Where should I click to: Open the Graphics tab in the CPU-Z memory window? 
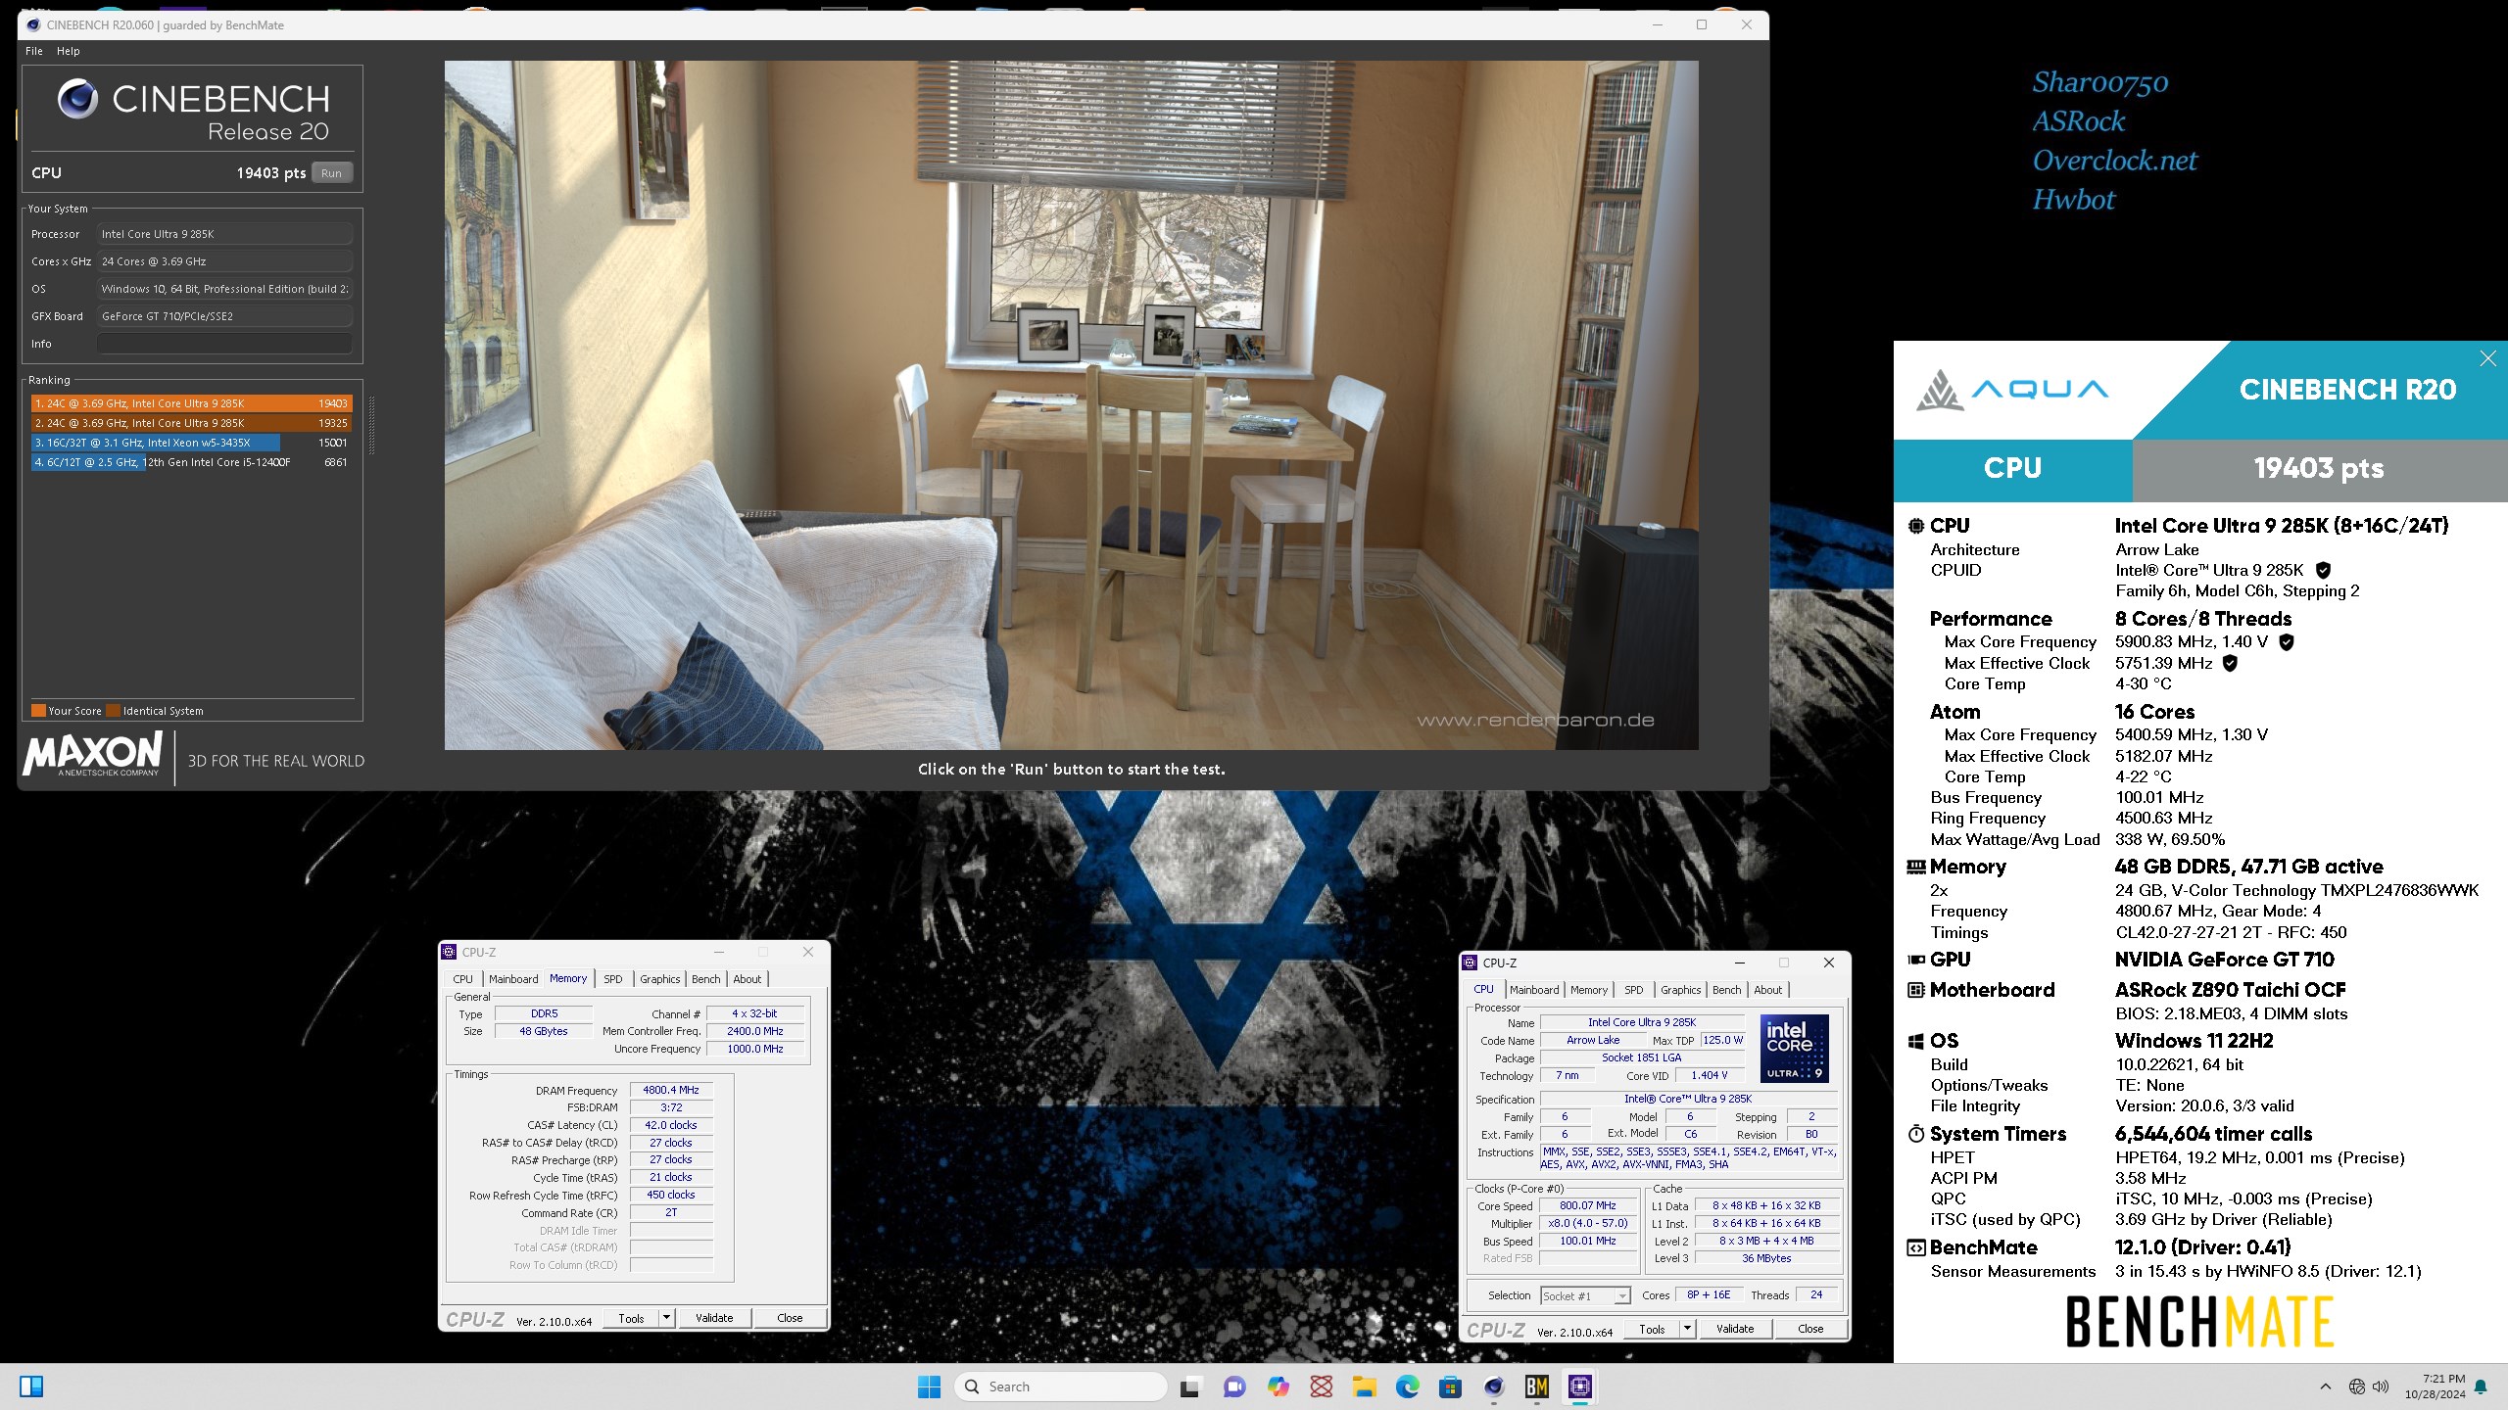660,979
